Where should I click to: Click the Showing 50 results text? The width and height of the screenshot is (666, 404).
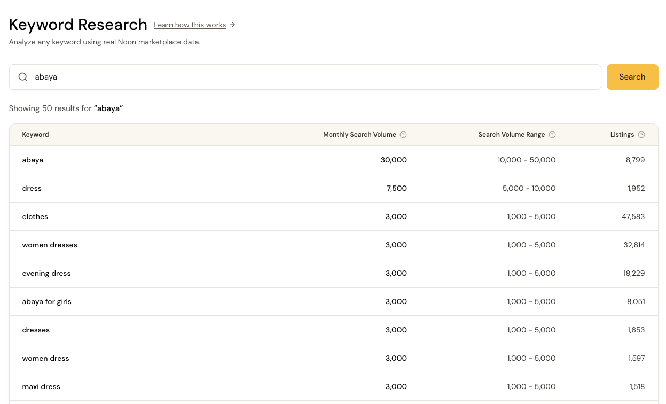point(66,108)
